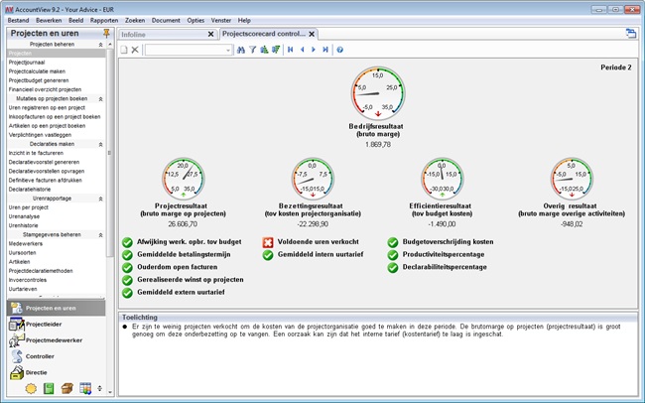
Task: Collapse the Stamgegevens beheren section
Action: pyautogui.click(x=100, y=235)
